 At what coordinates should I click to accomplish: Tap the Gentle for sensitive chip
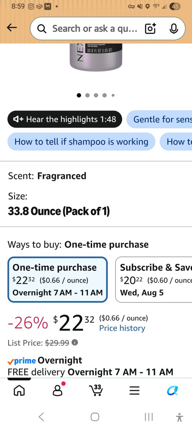[x=159, y=119]
